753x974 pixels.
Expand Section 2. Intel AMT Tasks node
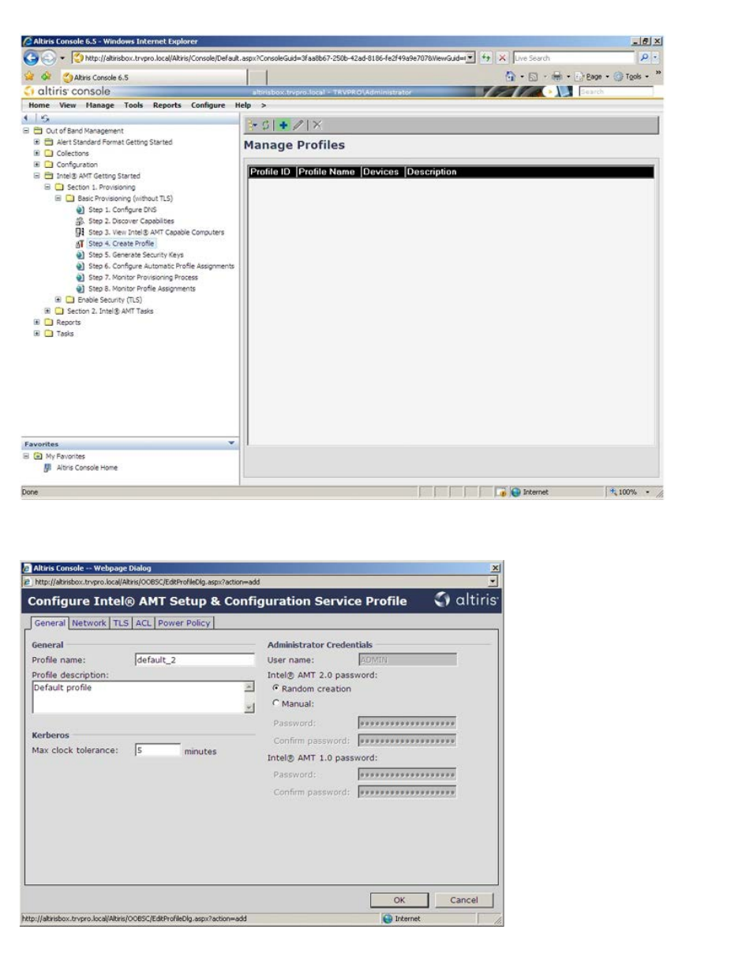pyautogui.click(x=47, y=311)
